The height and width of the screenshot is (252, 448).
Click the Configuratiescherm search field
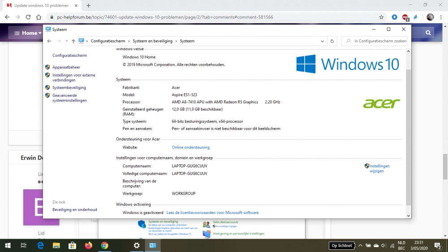click(x=374, y=41)
